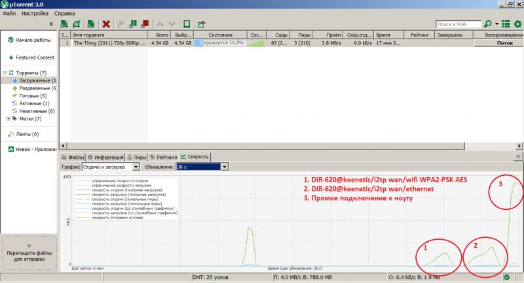Click the horizontal scrollbar right arrow

[x=519, y=146]
